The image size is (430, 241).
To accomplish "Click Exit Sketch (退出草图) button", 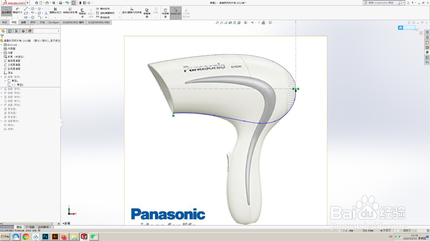I will [6, 11].
